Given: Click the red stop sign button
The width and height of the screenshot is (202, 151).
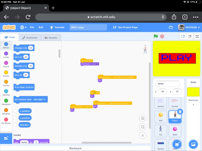Looking at the screenshot, I should click(162, 36).
